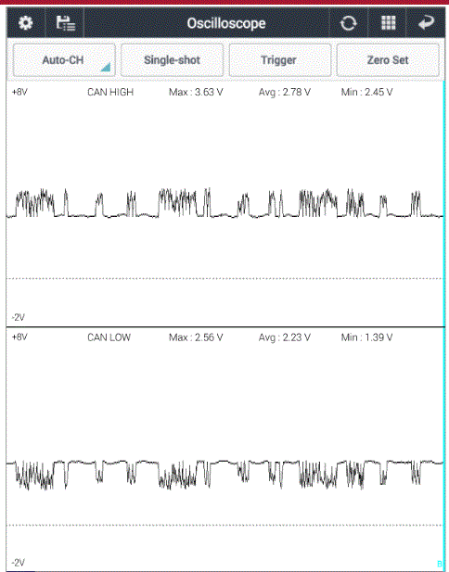Click the Oscilloscope title text
This screenshot has height=572, width=449.
(226, 23)
